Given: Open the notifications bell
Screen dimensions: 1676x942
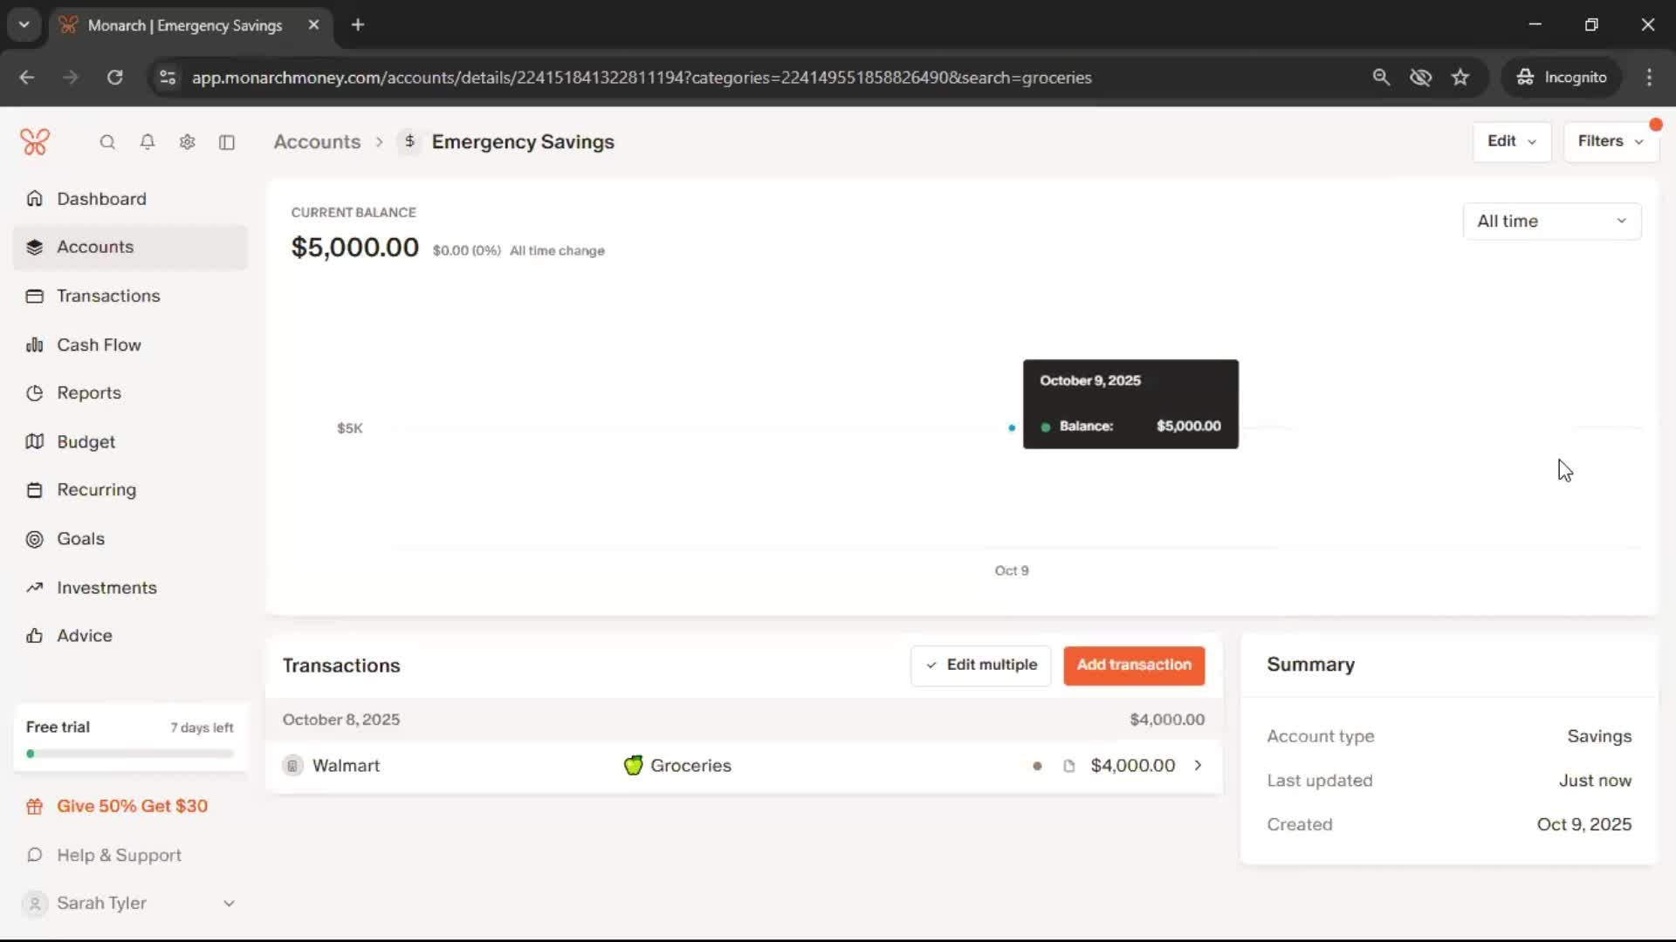Looking at the screenshot, I should (x=148, y=142).
